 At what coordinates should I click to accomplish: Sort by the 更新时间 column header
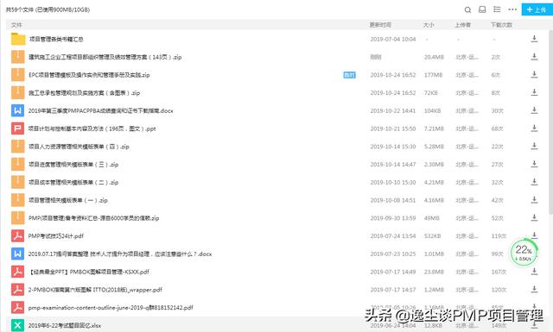pyautogui.click(x=380, y=25)
